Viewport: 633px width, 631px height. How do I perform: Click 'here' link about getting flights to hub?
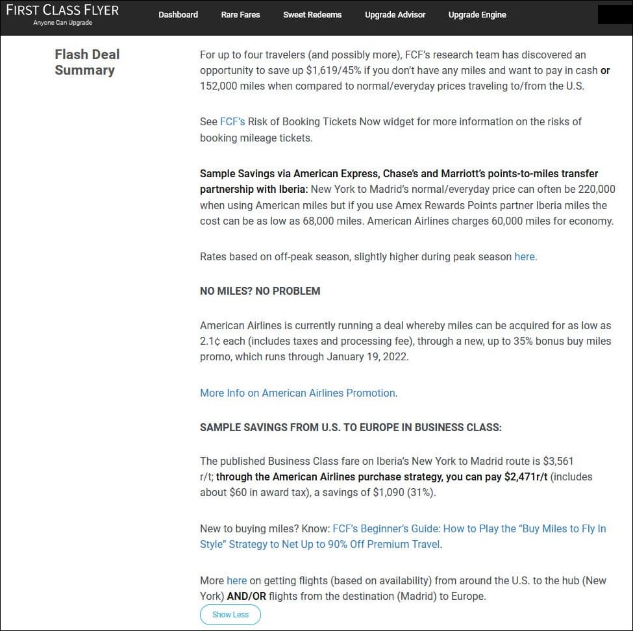pos(236,580)
